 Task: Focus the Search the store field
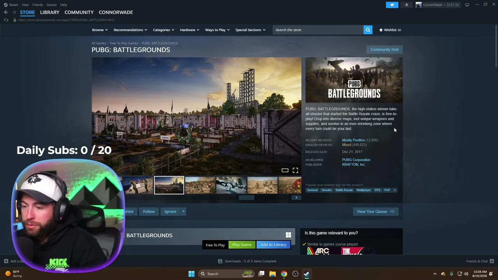[x=318, y=30]
